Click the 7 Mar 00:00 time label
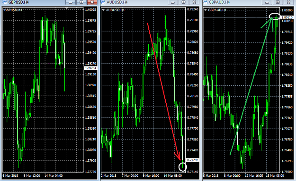Screen dimensions: 296x181 pyautogui.click(x=130, y=176)
